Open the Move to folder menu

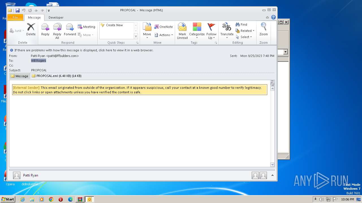147,31
